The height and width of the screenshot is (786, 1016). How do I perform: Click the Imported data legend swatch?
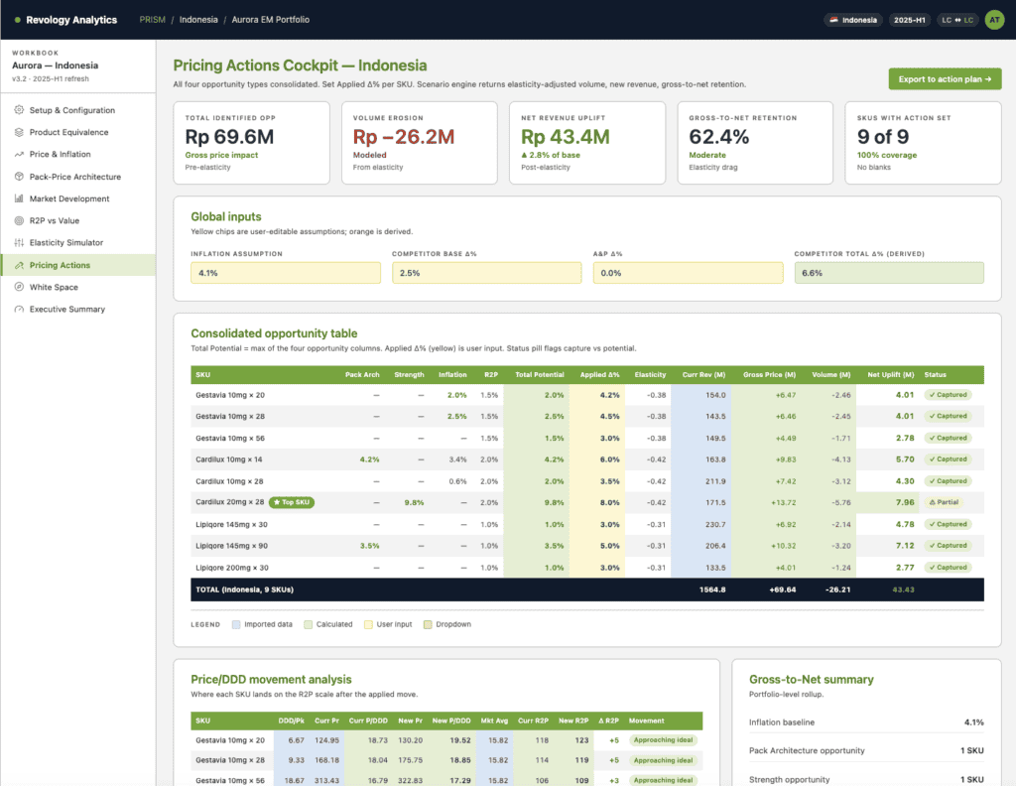236,624
